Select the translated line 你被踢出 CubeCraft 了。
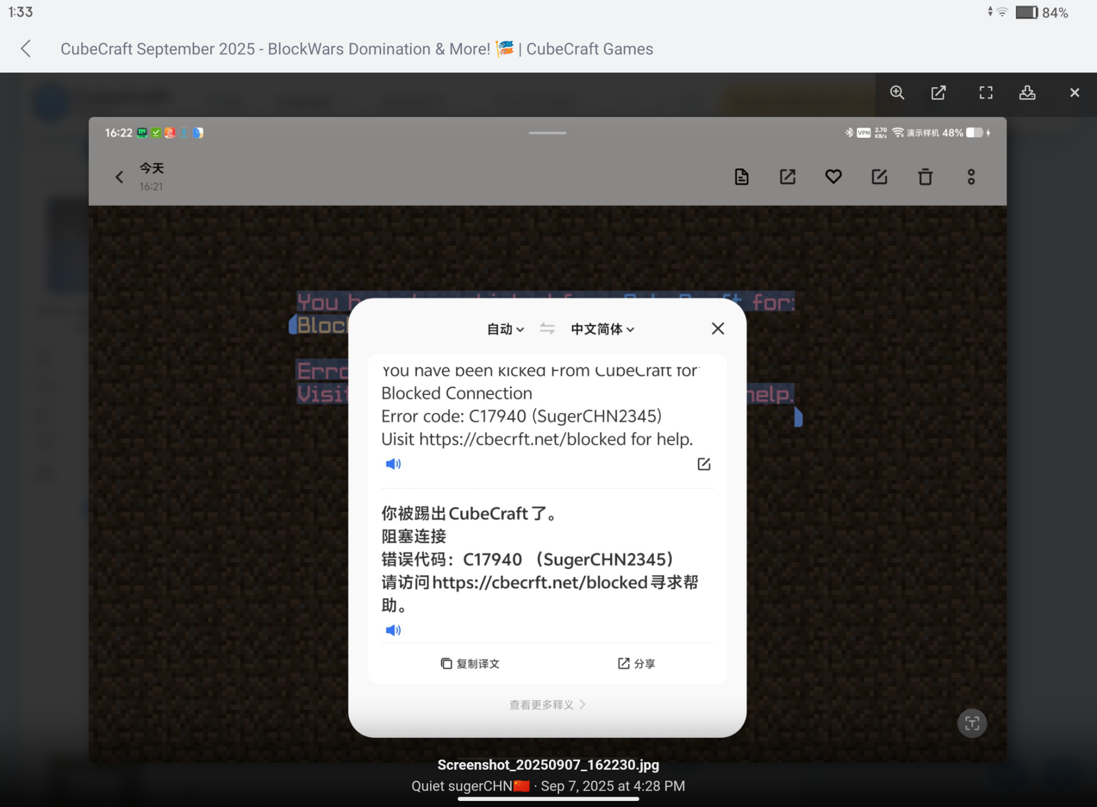The height and width of the screenshot is (807, 1097). pyautogui.click(x=470, y=513)
